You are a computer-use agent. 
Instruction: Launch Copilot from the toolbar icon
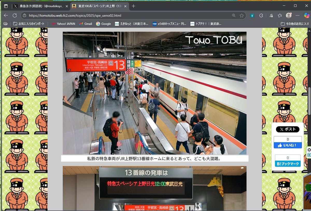click(306, 16)
